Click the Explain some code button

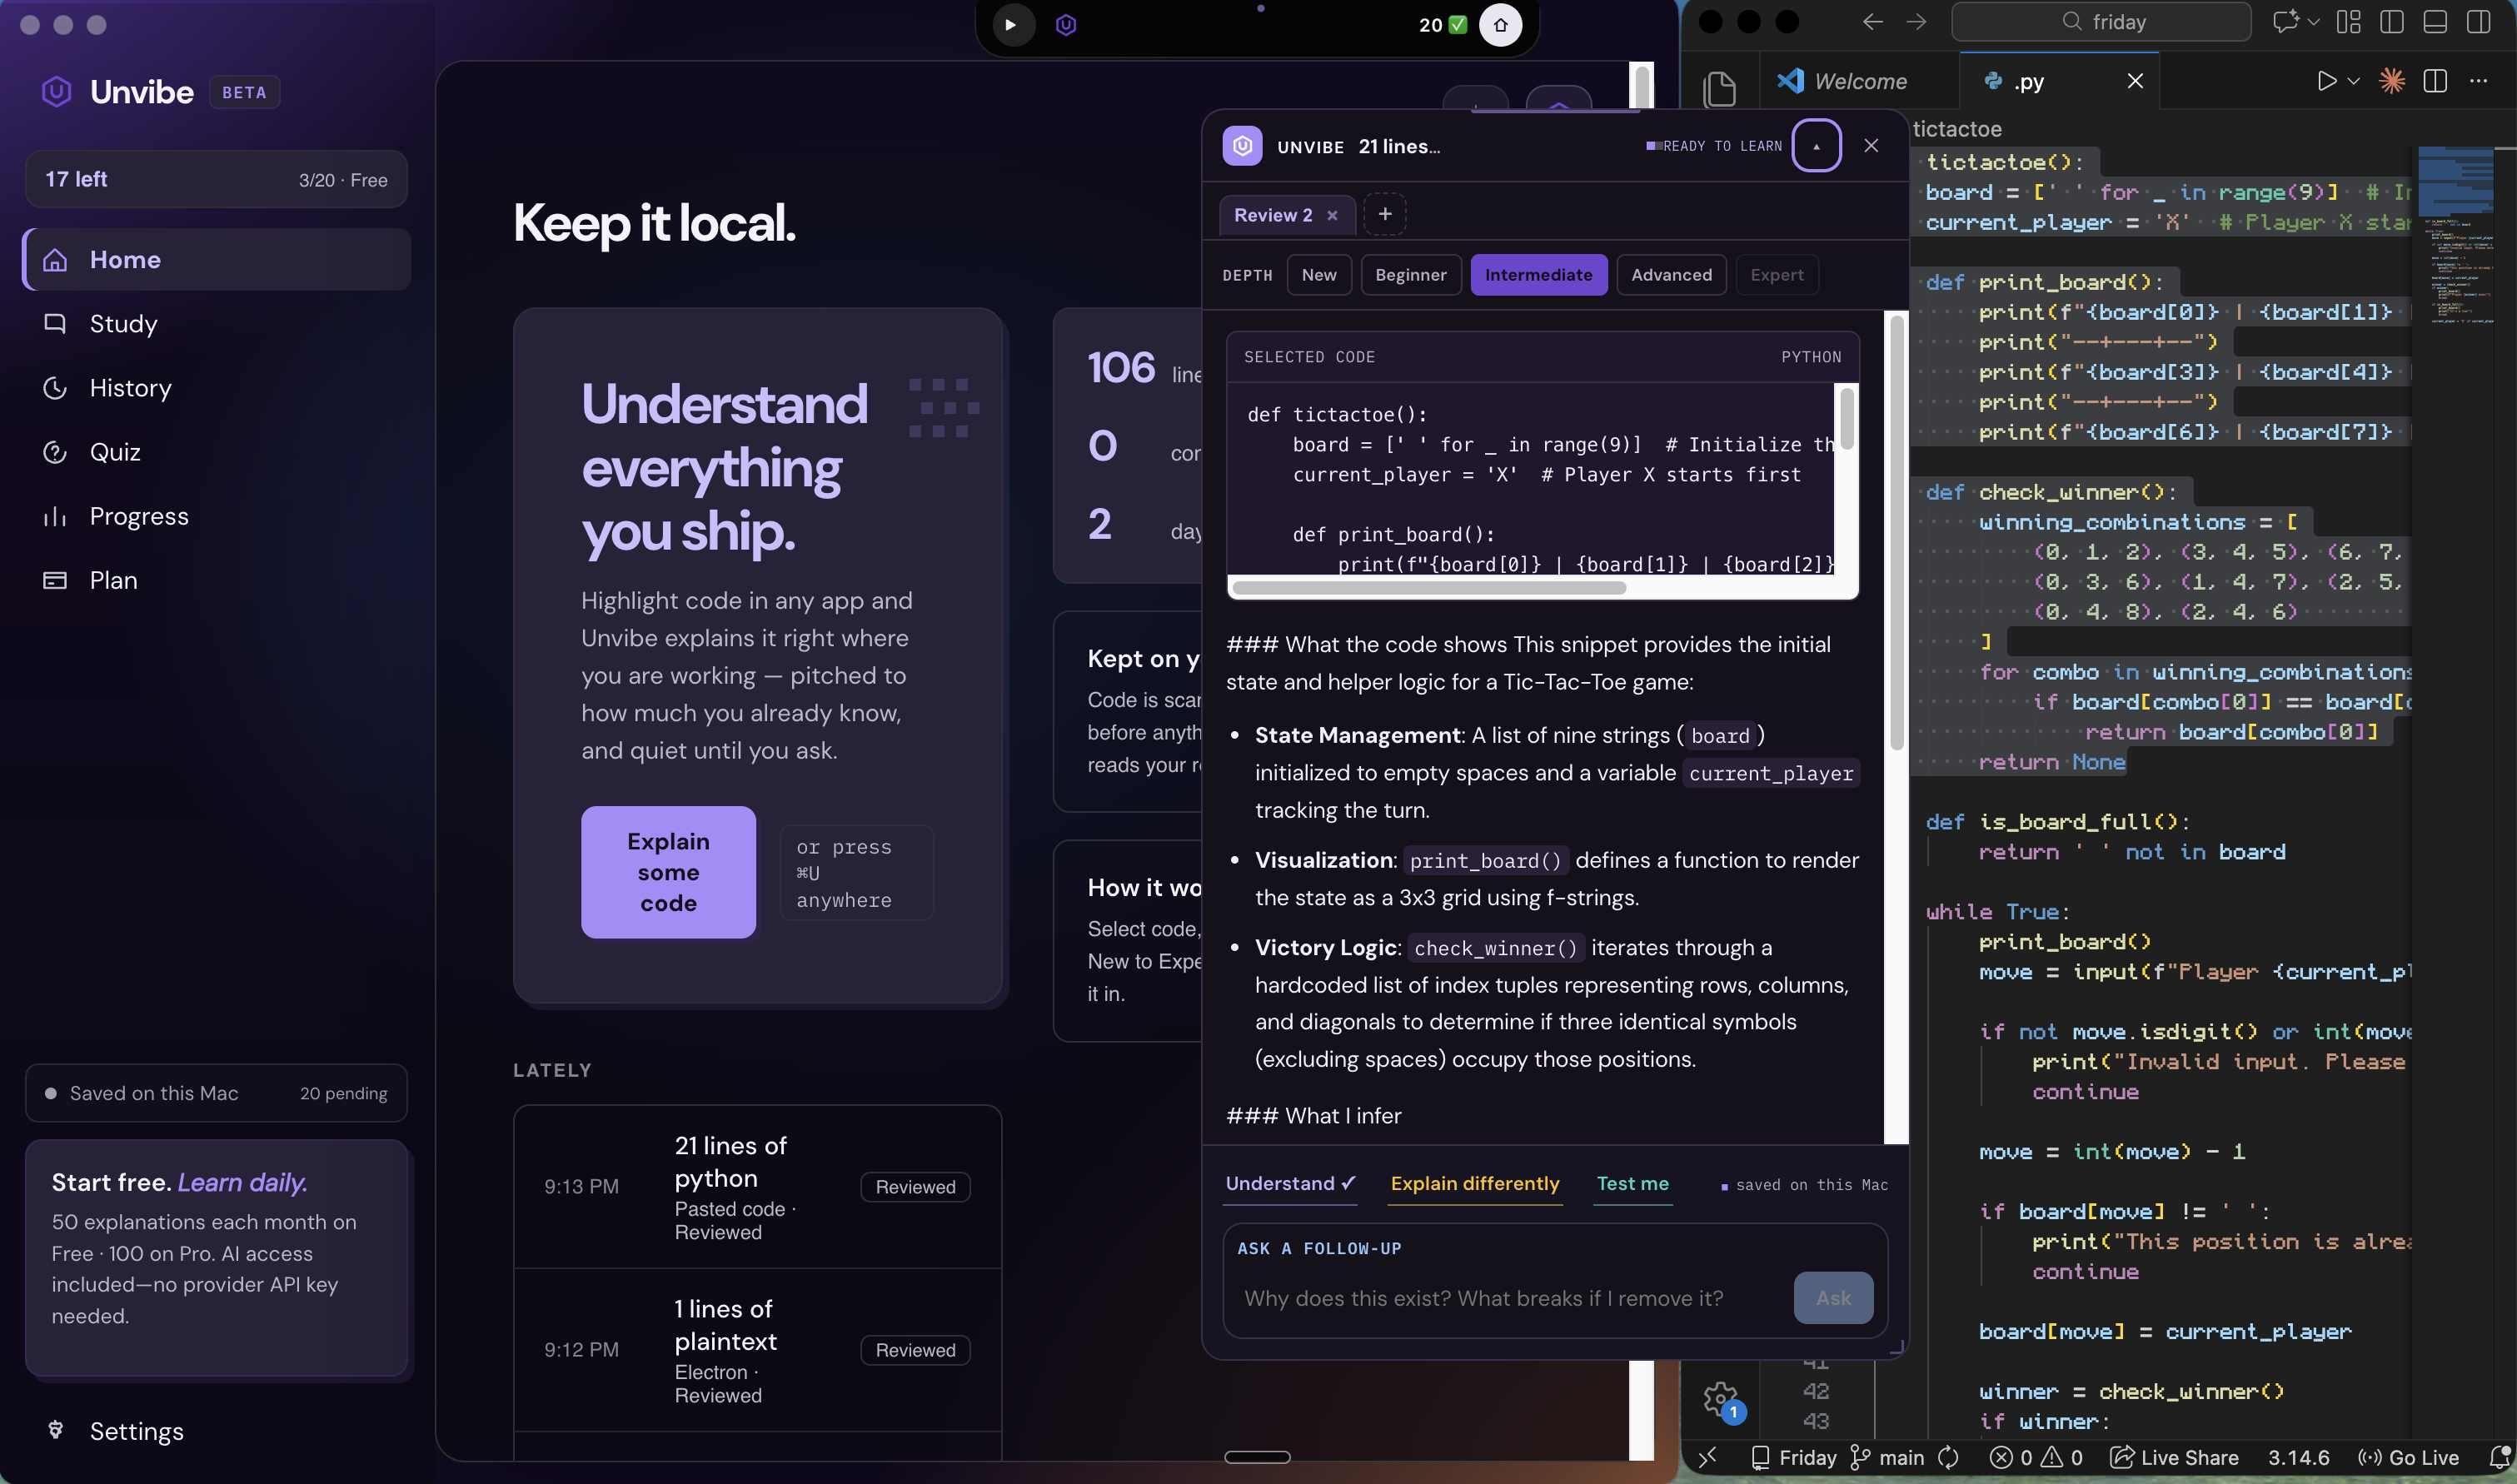668,872
